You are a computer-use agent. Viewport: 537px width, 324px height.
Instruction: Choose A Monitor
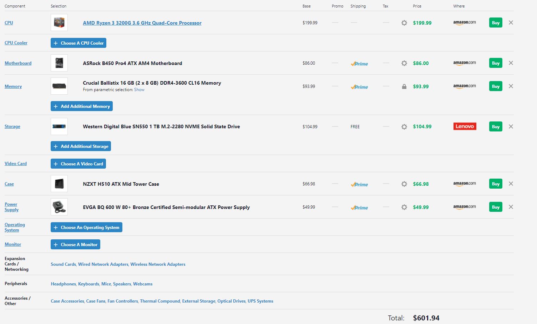(x=75, y=244)
